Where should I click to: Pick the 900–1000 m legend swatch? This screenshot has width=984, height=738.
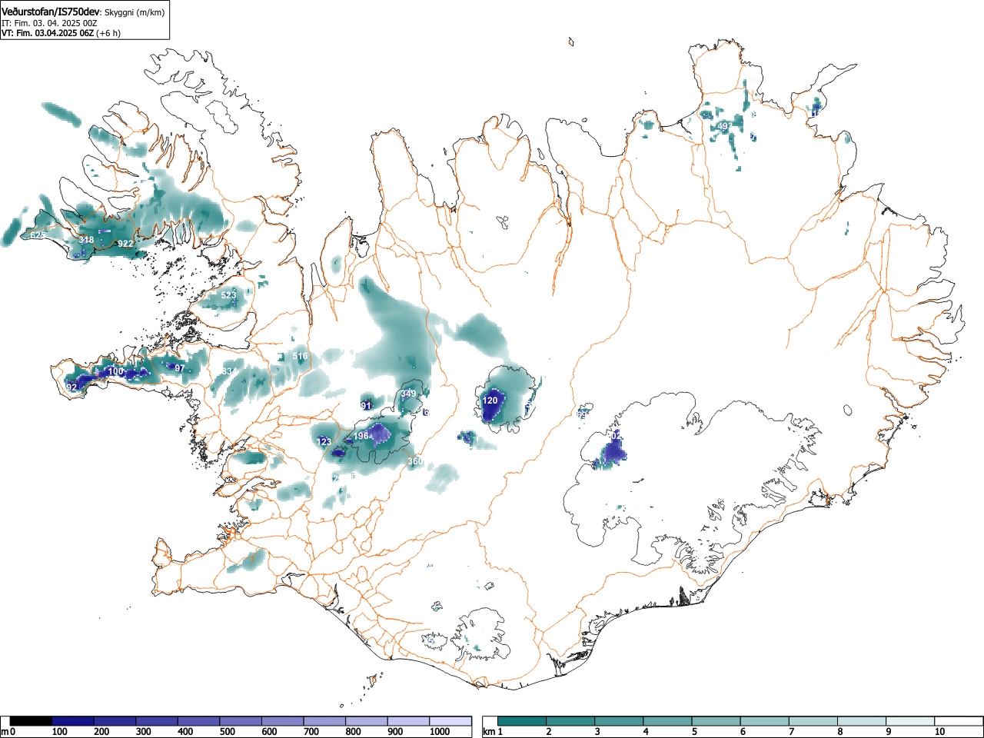click(x=408, y=721)
